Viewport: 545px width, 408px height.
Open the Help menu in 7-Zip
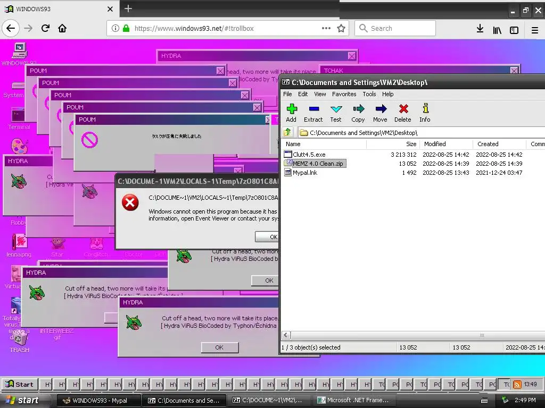tap(387, 94)
